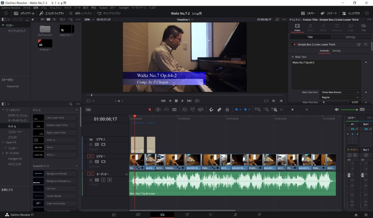Toggle timeline snapping magnet icon
Image resolution: width=373 pixels, height=218 pixels.
tap(211, 109)
